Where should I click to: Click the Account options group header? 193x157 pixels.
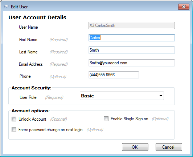click(x=30, y=111)
